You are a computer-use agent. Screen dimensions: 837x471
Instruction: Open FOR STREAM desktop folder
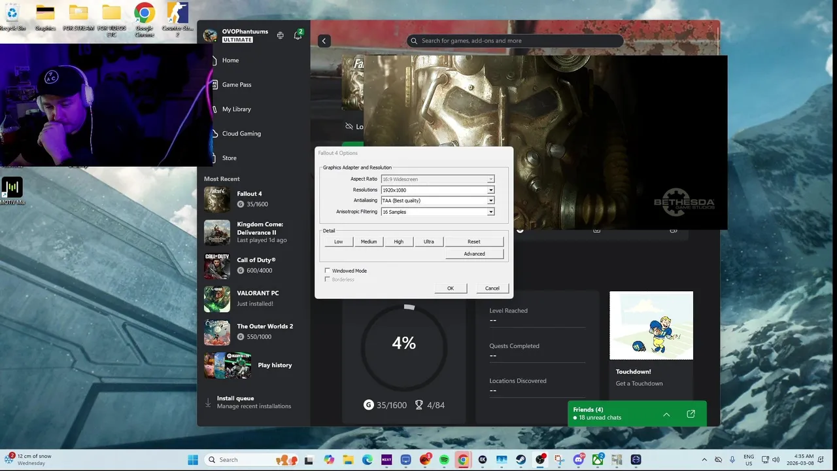(x=78, y=18)
